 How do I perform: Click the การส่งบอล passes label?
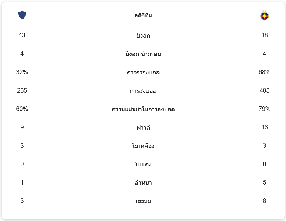[143, 91]
